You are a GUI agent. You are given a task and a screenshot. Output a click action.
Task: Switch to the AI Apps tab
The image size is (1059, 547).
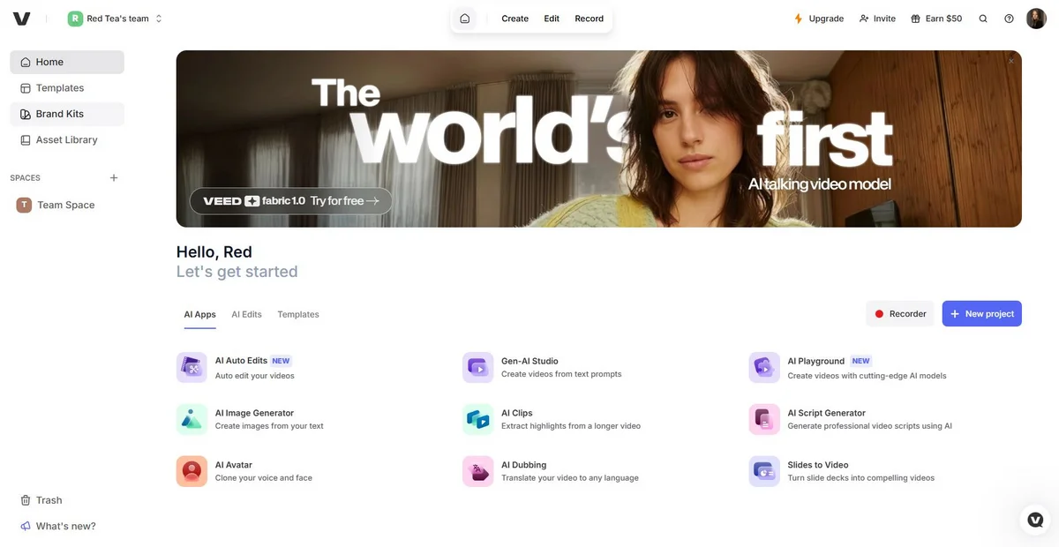coord(199,315)
